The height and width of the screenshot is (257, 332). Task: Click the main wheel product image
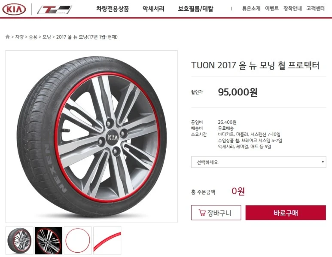[x=91, y=136]
